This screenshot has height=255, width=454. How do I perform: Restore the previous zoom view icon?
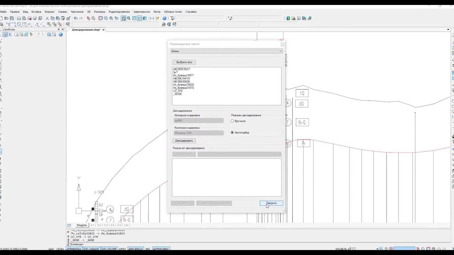[116, 18]
